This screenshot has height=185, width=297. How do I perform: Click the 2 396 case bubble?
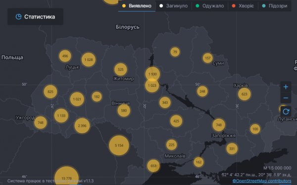click(x=82, y=125)
